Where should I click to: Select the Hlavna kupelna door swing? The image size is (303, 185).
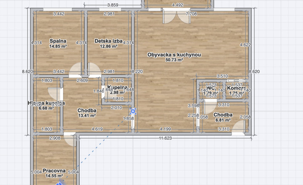[x=56, y=94]
